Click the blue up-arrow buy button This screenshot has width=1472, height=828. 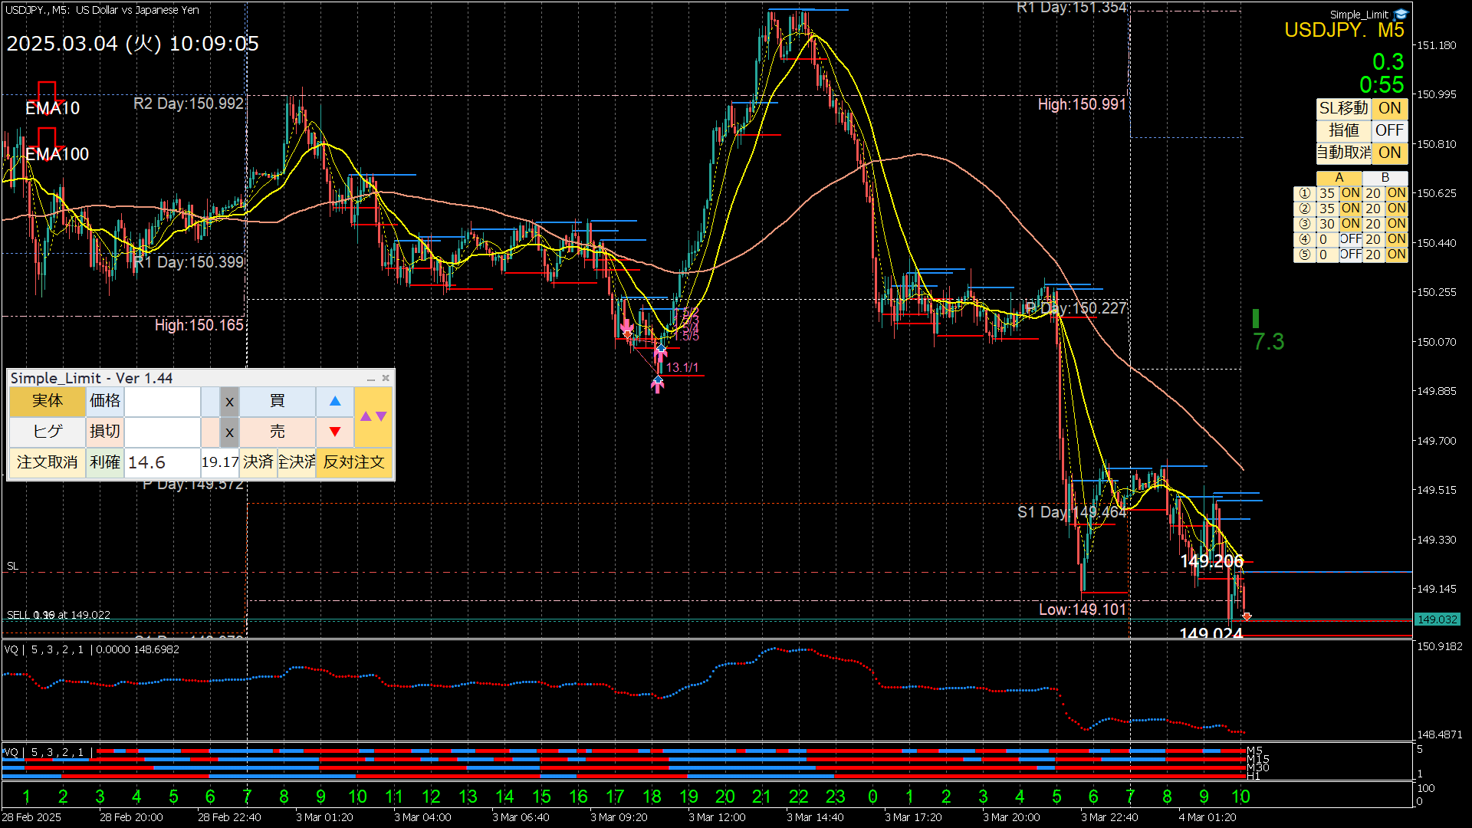335,401
